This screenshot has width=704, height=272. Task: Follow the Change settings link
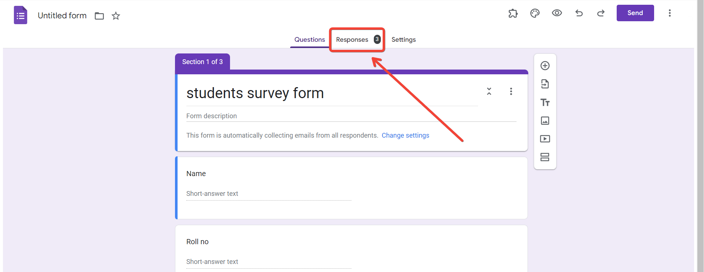click(x=405, y=135)
